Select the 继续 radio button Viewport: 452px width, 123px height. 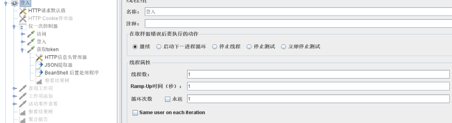coord(135,47)
